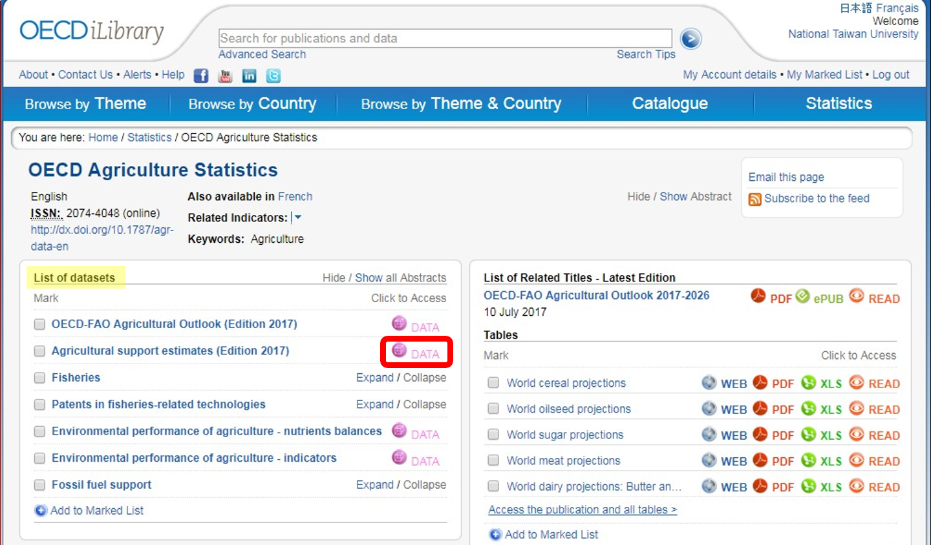The width and height of the screenshot is (931, 545).
Task: Expand the Fossil fuel support dataset
Action: (x=374, y=485)
